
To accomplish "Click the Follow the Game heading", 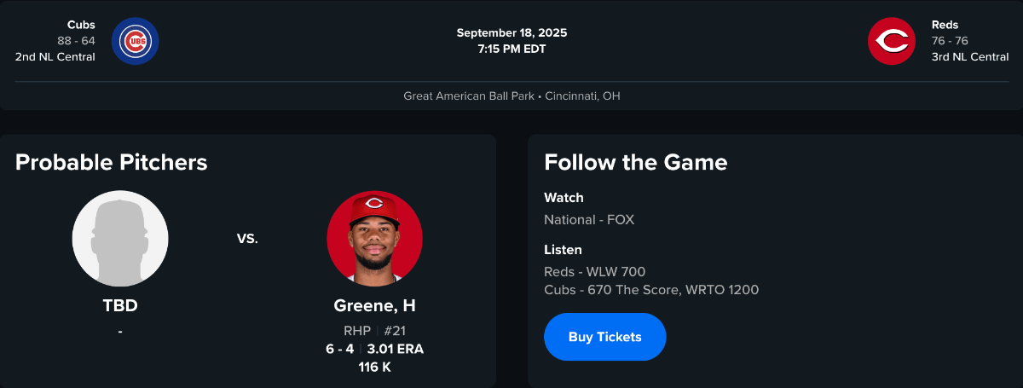I will point(635,162).
